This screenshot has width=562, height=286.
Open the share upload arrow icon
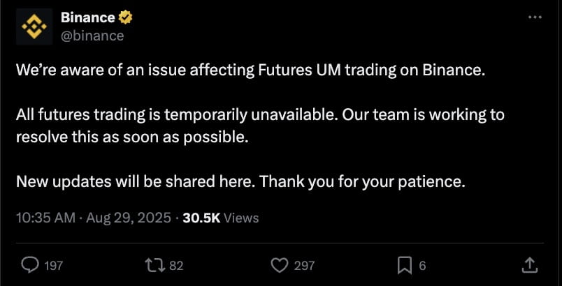[531, 265]
